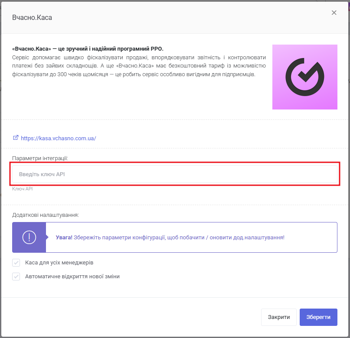Click the bold headline about програмний РРО
This screenshot has width=350, height=338.
tap(88, 48)
